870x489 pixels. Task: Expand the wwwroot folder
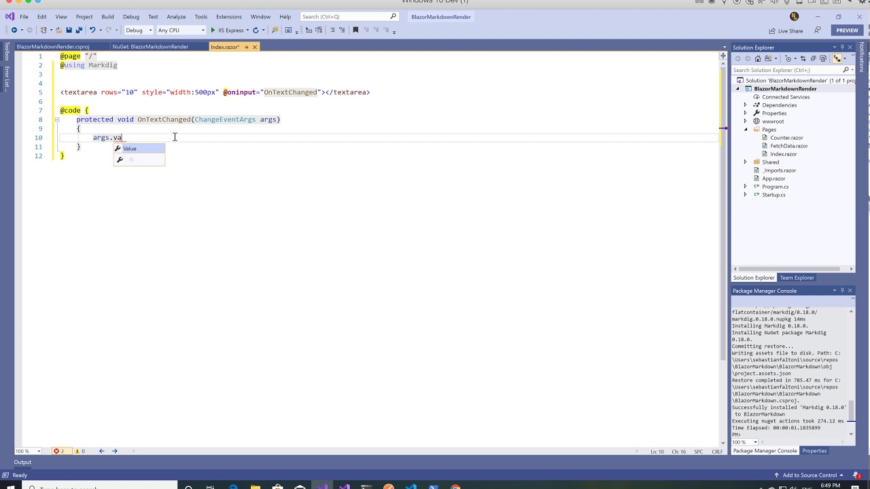(x=745, y=122)
